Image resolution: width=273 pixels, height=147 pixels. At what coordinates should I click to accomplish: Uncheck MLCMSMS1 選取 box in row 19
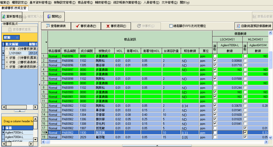pos(245,137)
